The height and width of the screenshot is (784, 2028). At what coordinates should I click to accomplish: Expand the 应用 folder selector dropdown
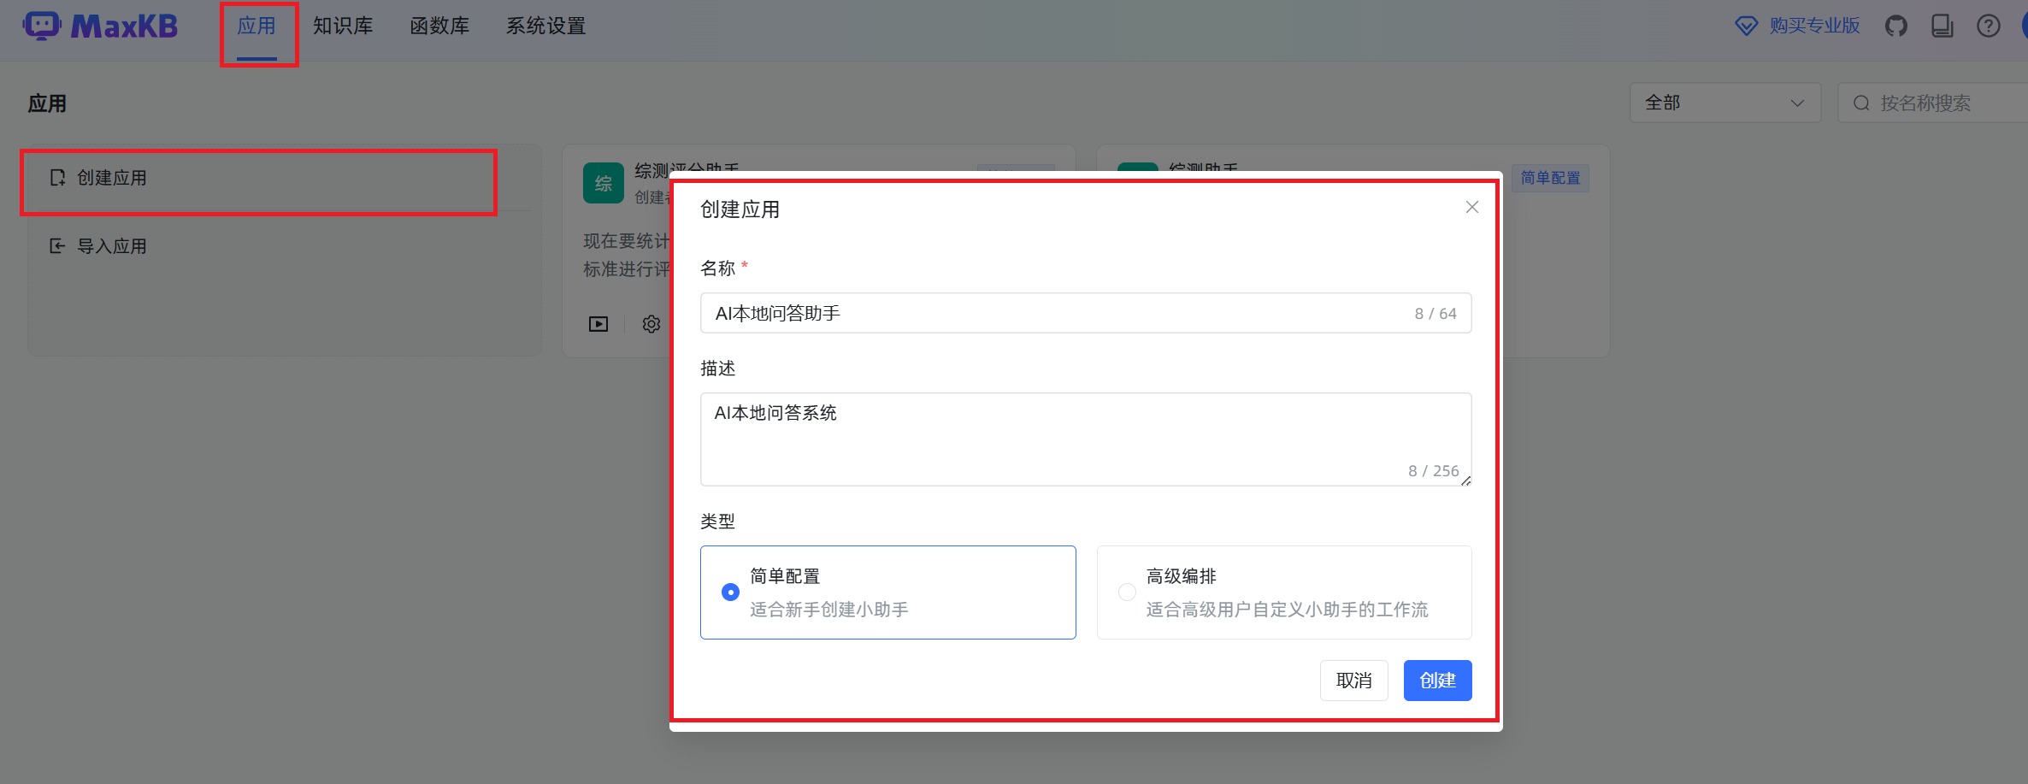[x=49, y=102]
